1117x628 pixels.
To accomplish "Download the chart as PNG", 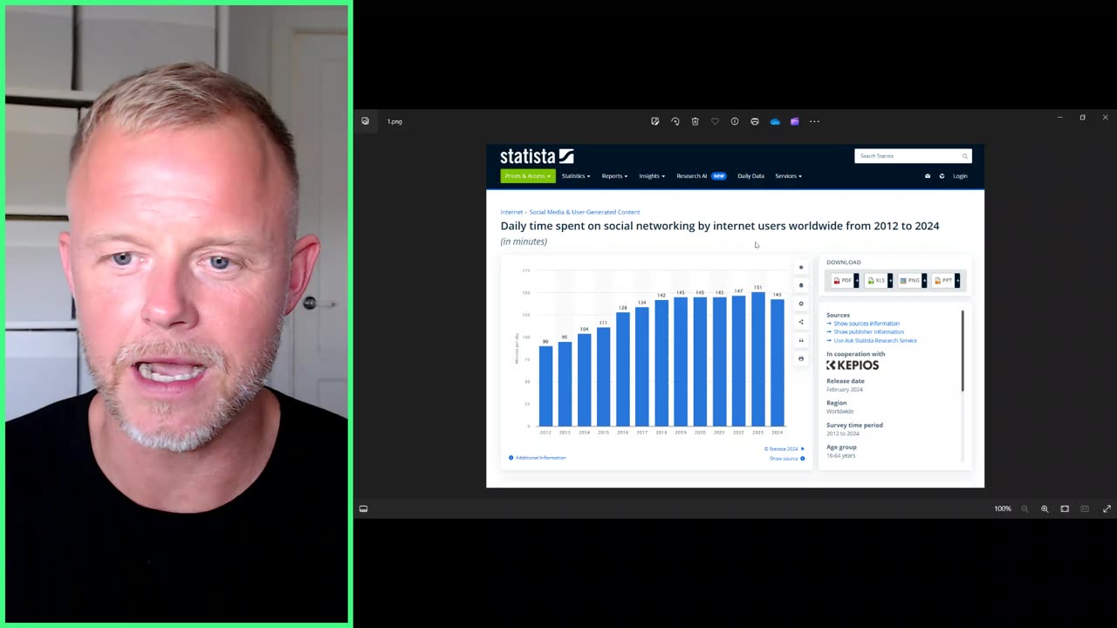I will 910,280.
